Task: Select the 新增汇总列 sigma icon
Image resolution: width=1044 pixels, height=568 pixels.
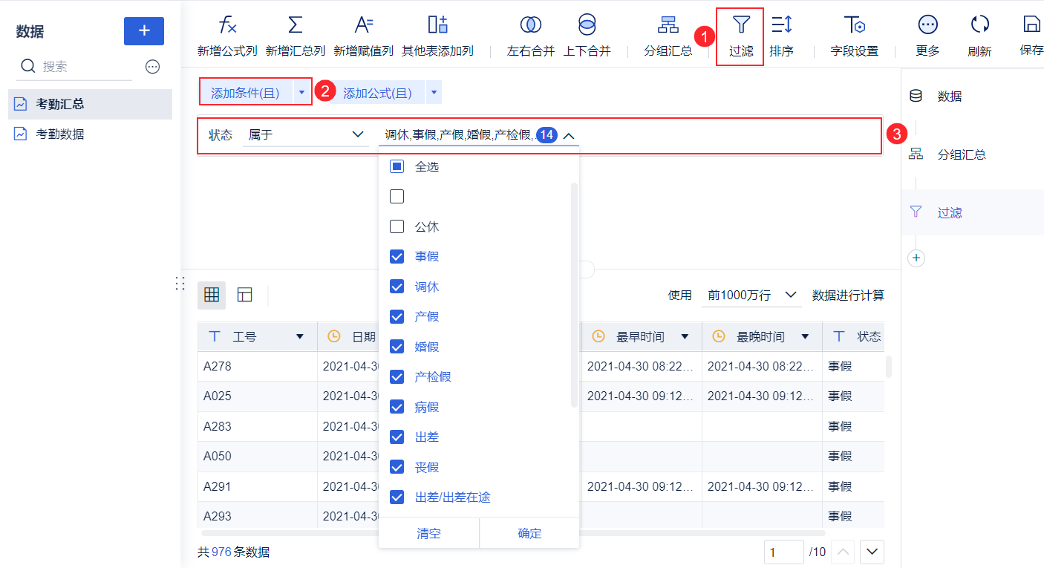Action: (295, 25)
